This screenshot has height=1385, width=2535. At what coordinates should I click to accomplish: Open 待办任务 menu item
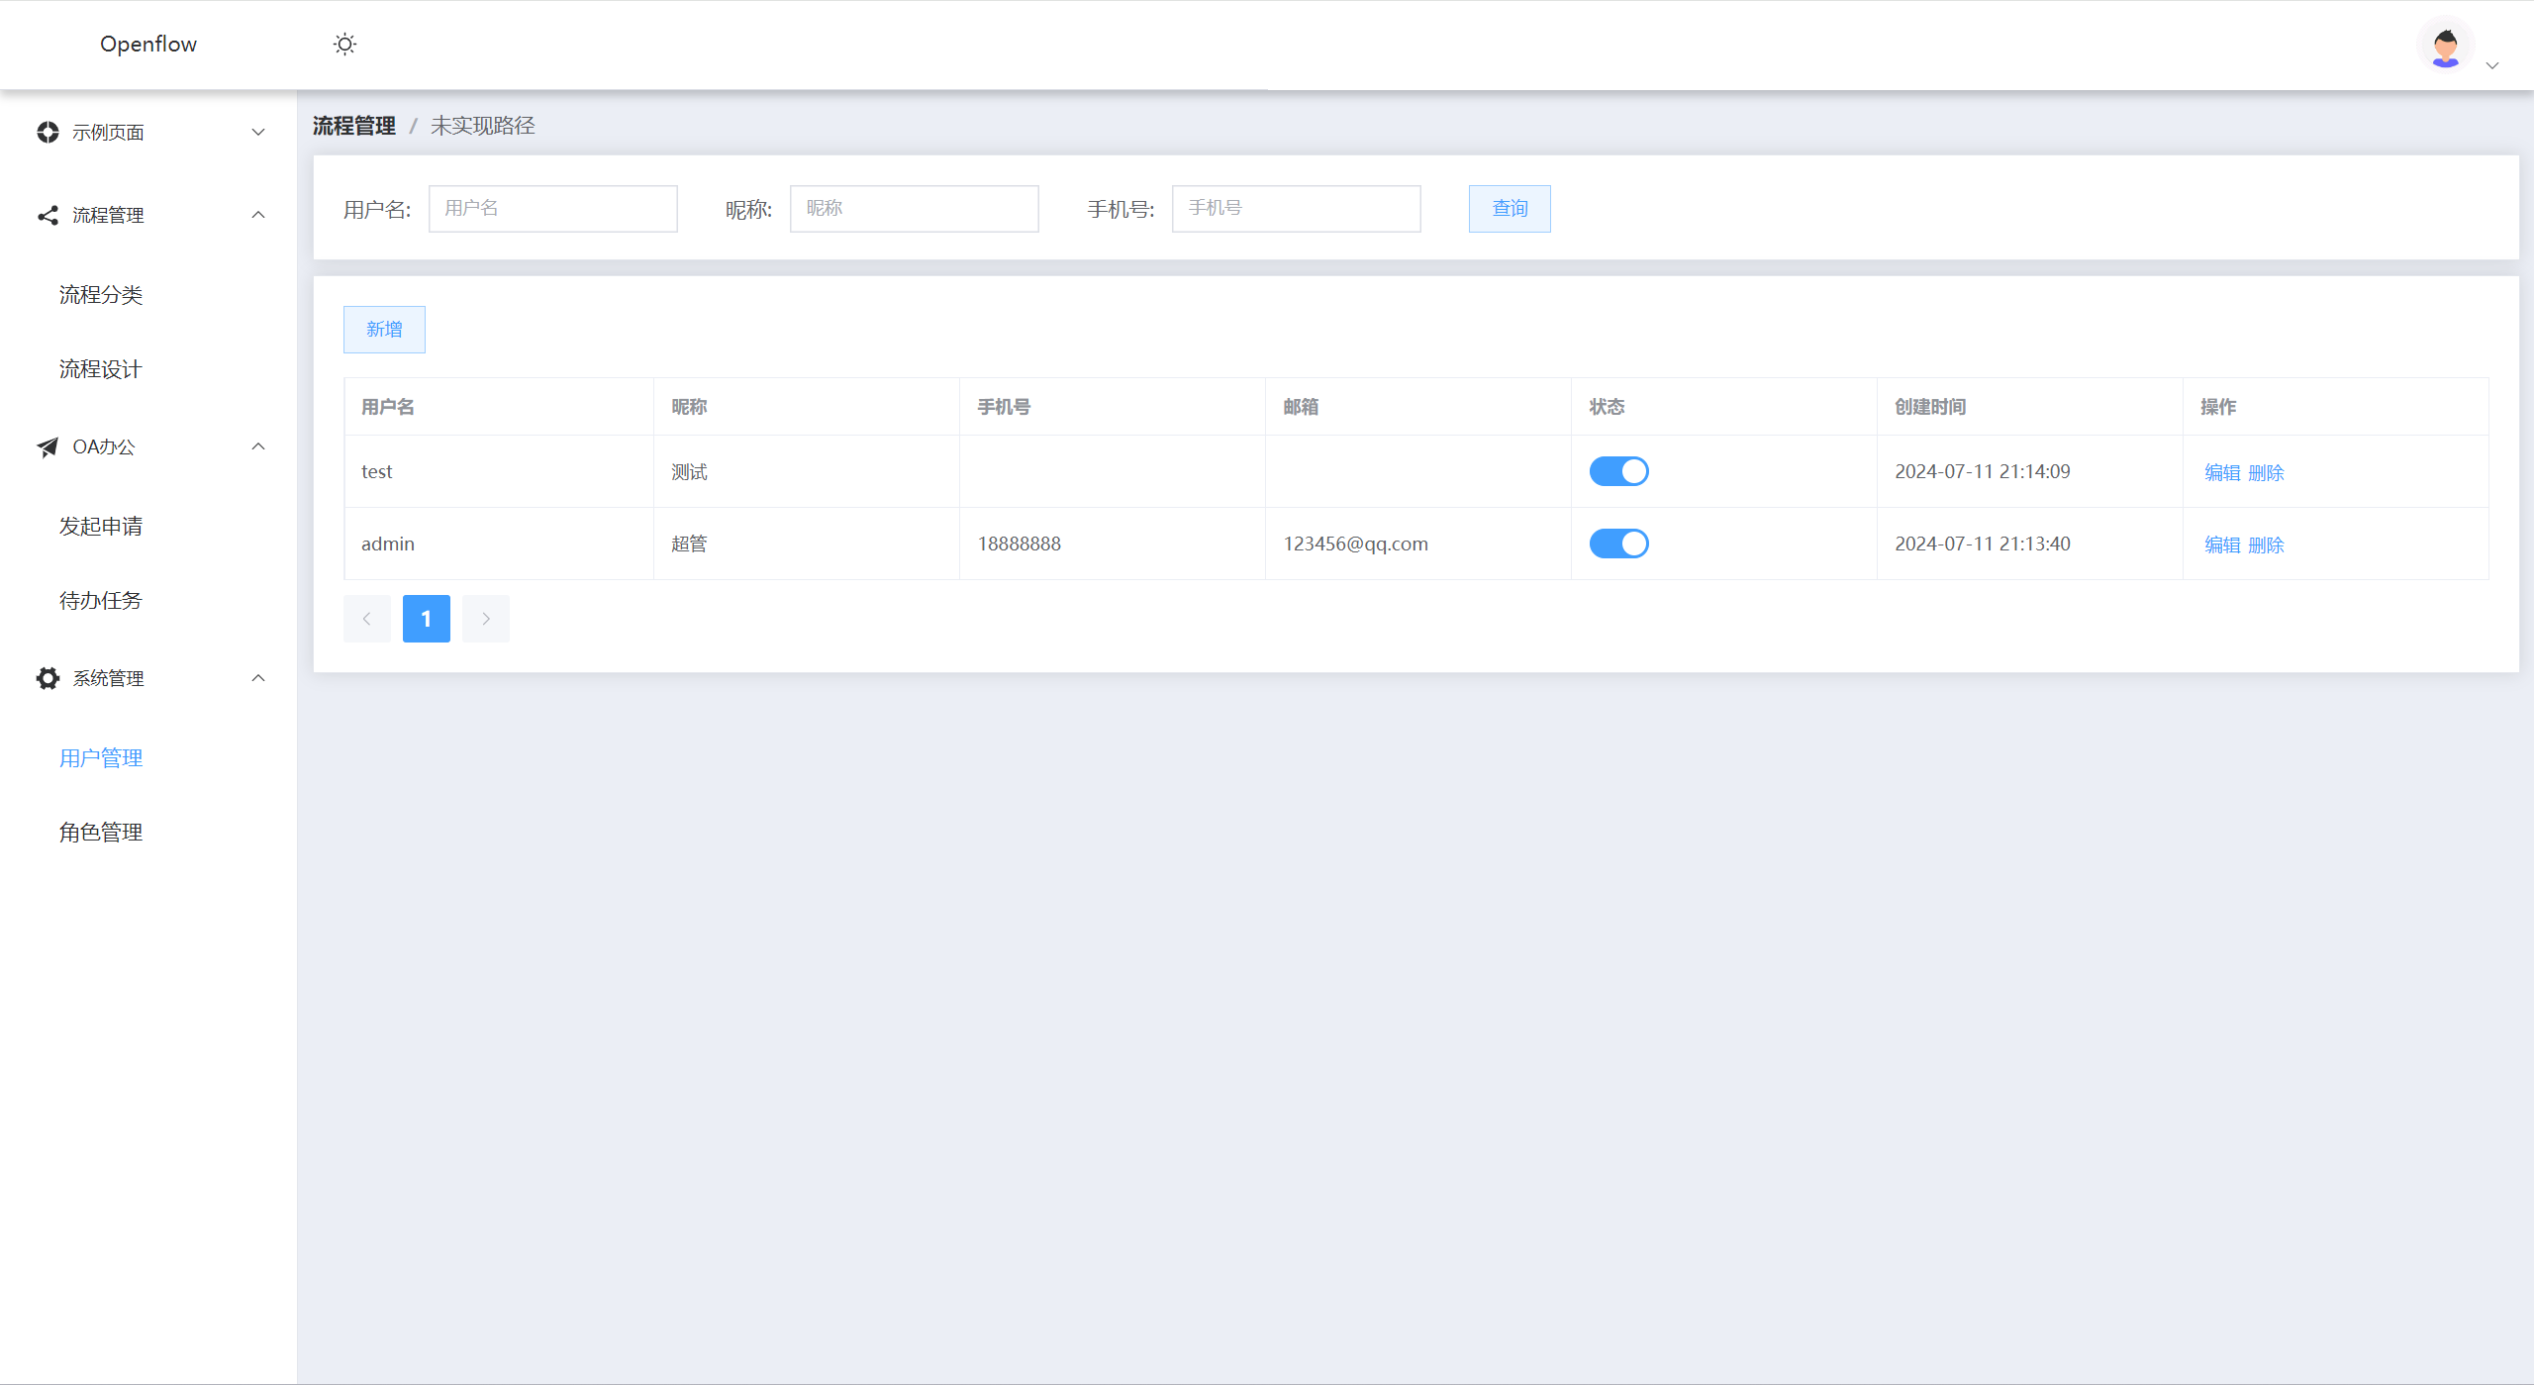tap(101, 601)
